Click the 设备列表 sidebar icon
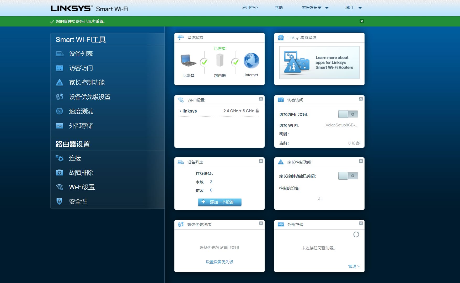The height and width of the screenshot is (283, 460). point(60,54)
